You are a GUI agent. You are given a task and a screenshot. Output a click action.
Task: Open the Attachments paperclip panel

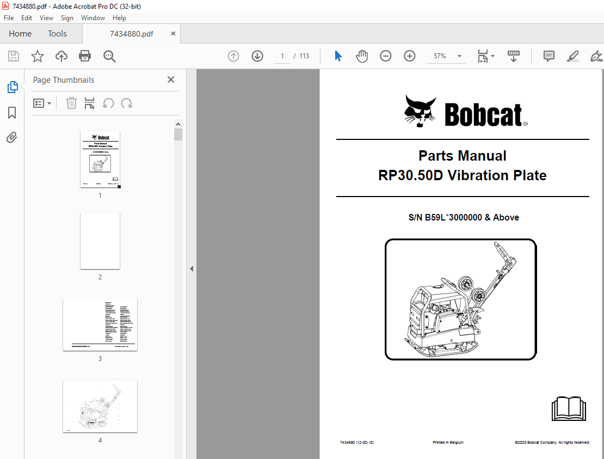pyautogui.click(x=12, y=138)
